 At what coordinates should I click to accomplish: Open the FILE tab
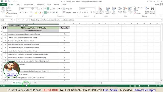point(4,5)
